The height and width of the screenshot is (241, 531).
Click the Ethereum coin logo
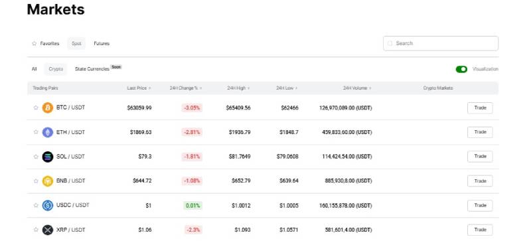pyautogui.click(x=48, y=132)
